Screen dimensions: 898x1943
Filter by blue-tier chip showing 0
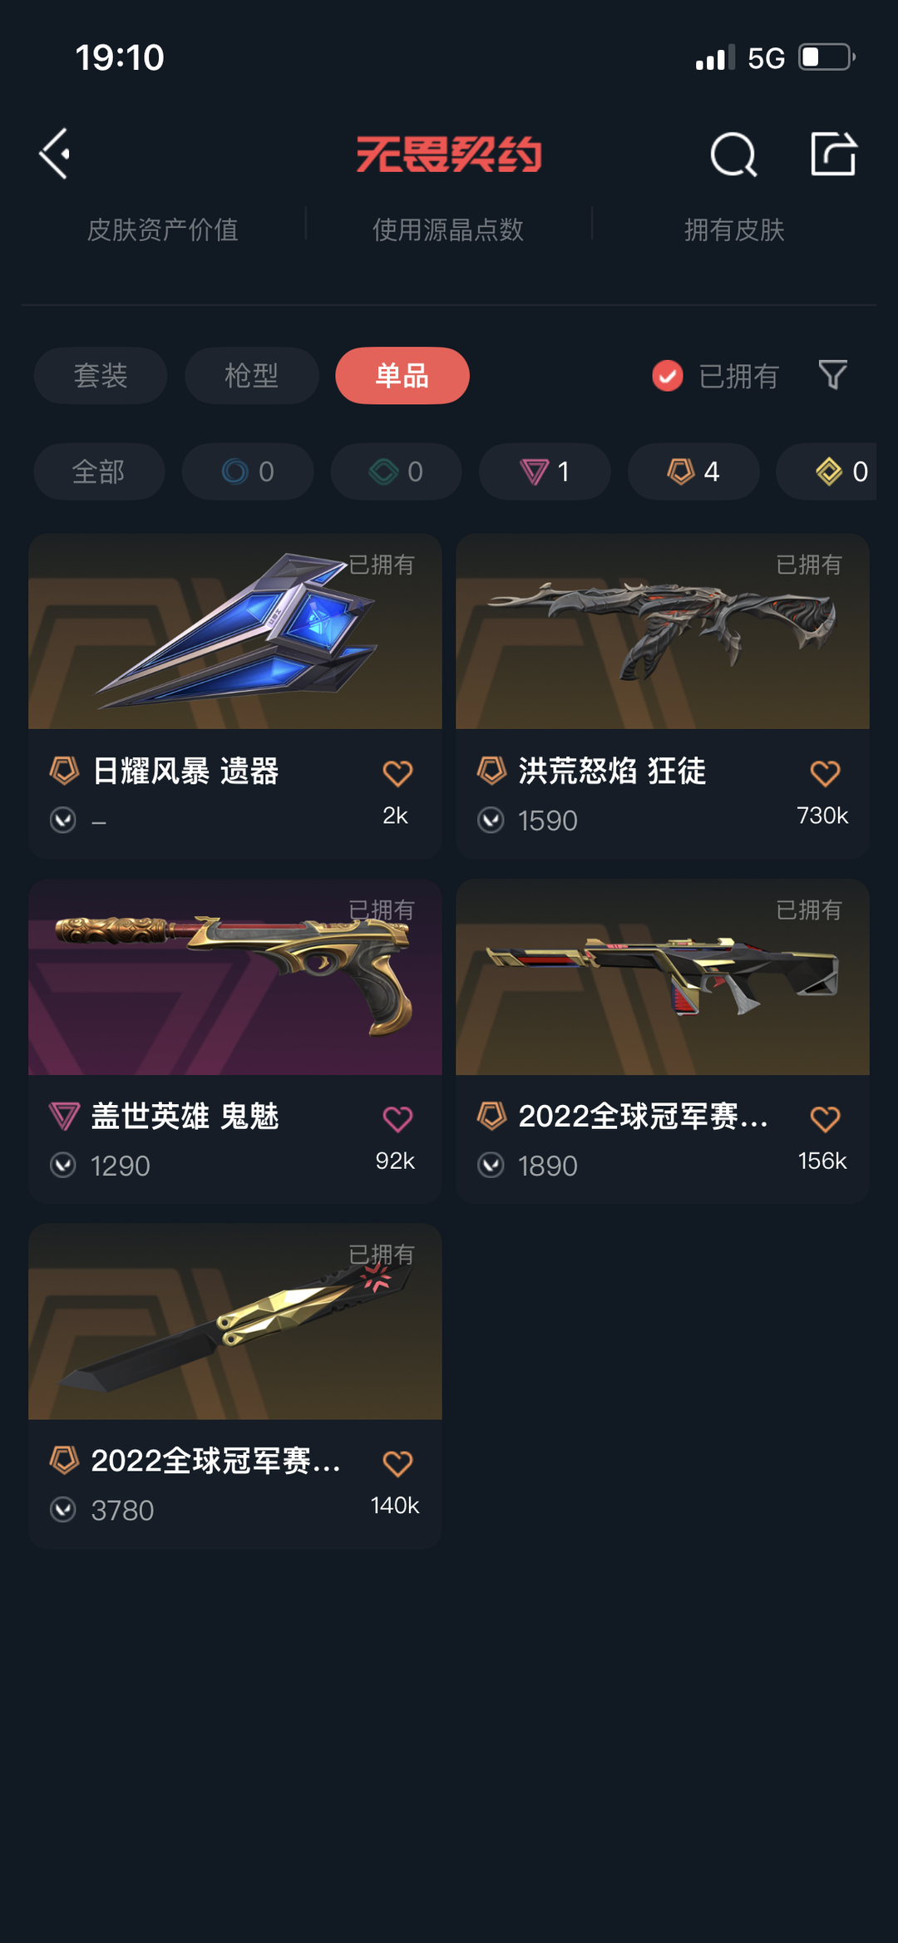248,471
